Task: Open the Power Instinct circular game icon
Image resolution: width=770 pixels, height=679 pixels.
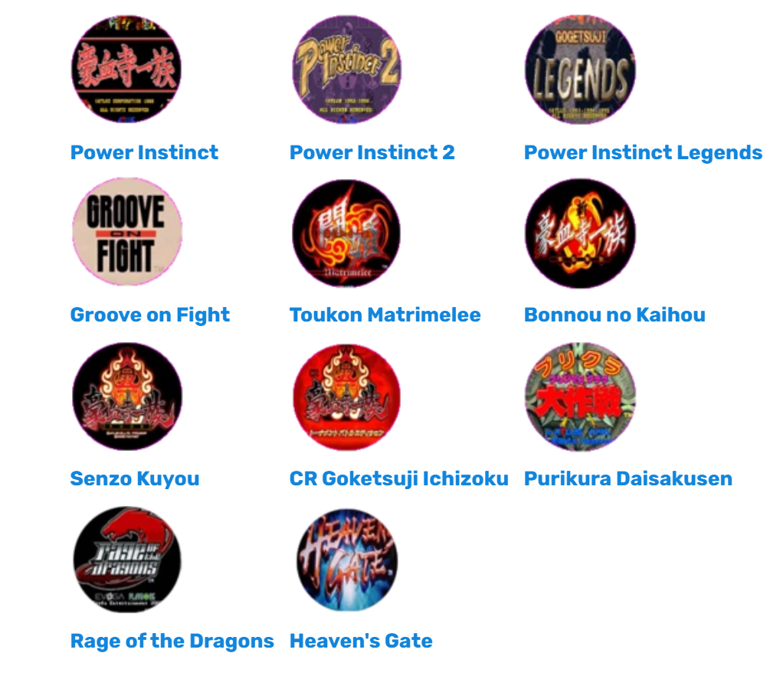Action: [126, 69]
